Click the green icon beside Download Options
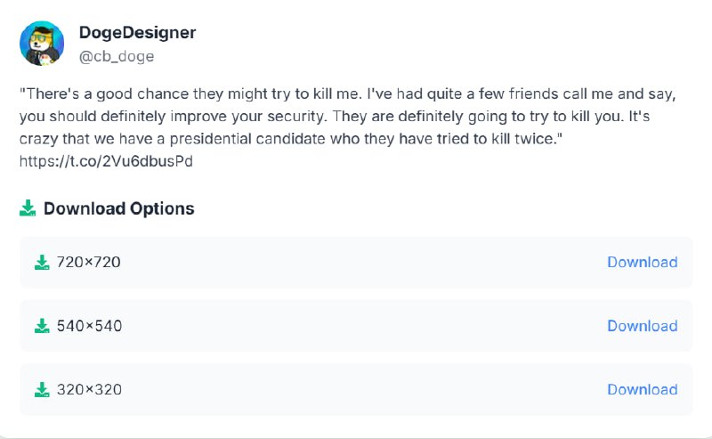This screenshot has width=712, height=439. [28, 208]
